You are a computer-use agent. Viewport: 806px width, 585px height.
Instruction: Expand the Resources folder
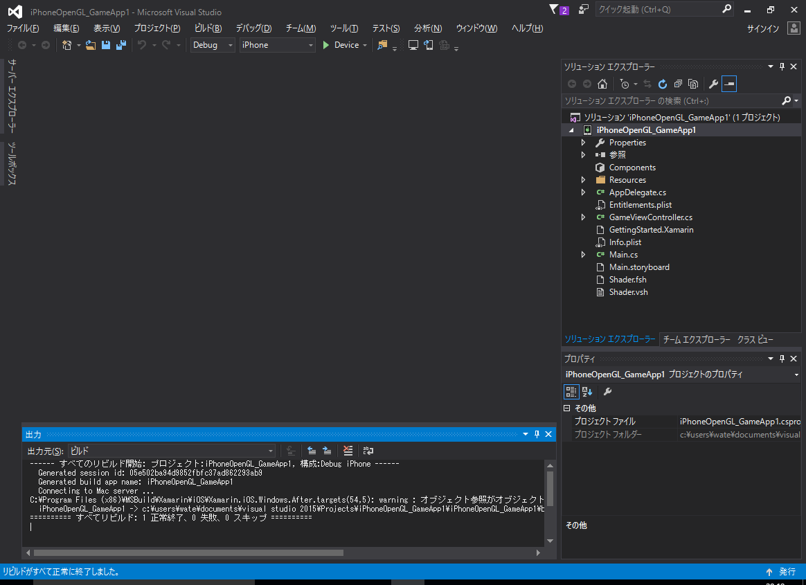pyautogui.click(x=584, y=180)
